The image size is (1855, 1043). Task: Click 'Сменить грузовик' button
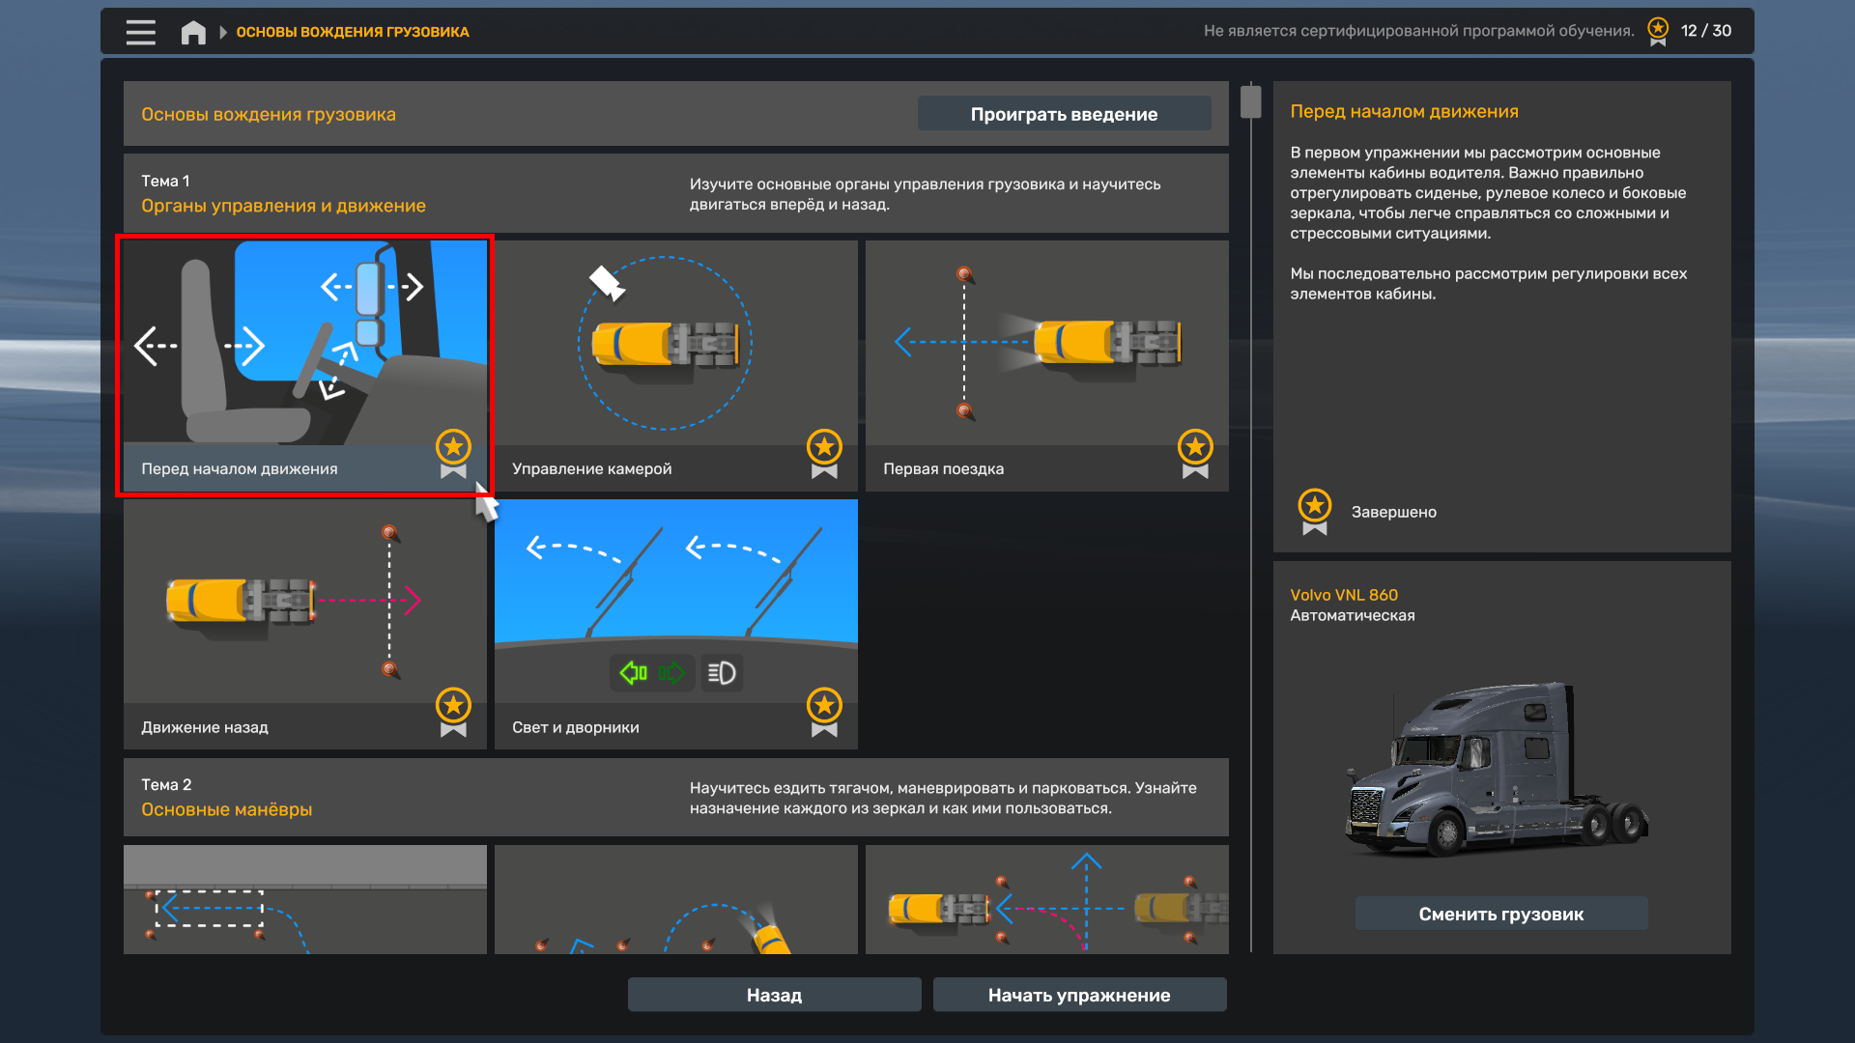click(1500, 914)
